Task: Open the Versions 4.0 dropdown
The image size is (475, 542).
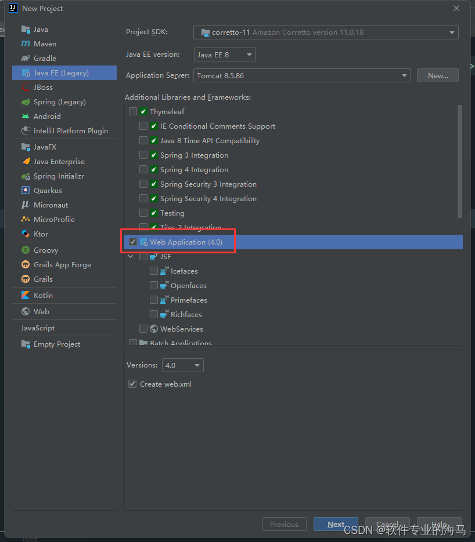Action: coord(183,365)
